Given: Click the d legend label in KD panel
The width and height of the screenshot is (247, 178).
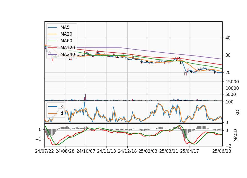Looking at the screenshot, I should [x=61, y=113].
